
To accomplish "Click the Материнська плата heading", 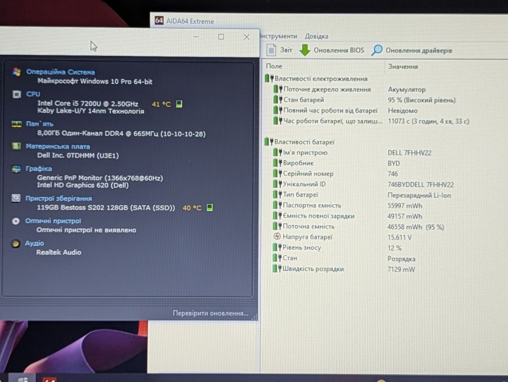I will (58, 147).
